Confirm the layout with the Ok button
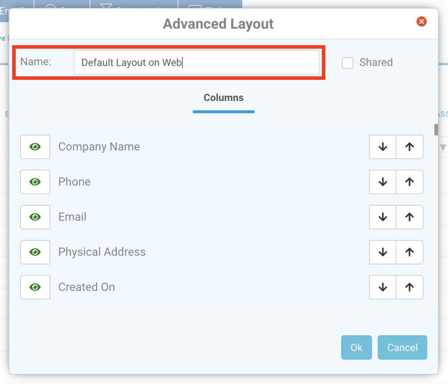 [356, 347]
